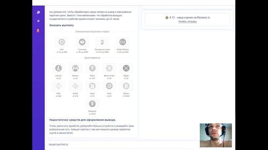Select the Dash payout option
Screen dimensions: 268x150
109,86
